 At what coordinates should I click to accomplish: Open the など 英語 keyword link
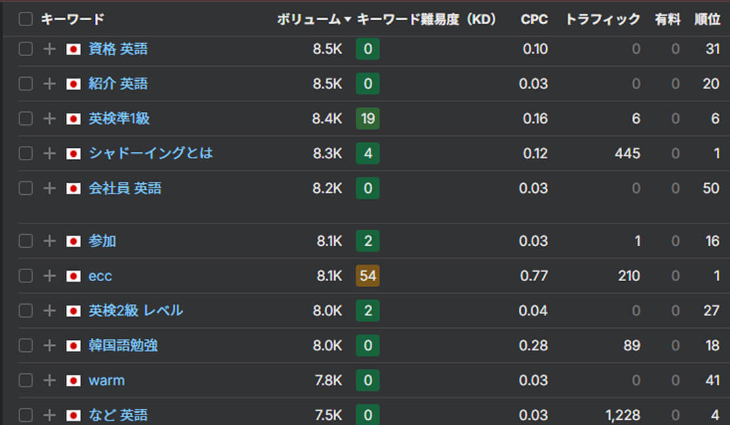(x=118, y=415)
